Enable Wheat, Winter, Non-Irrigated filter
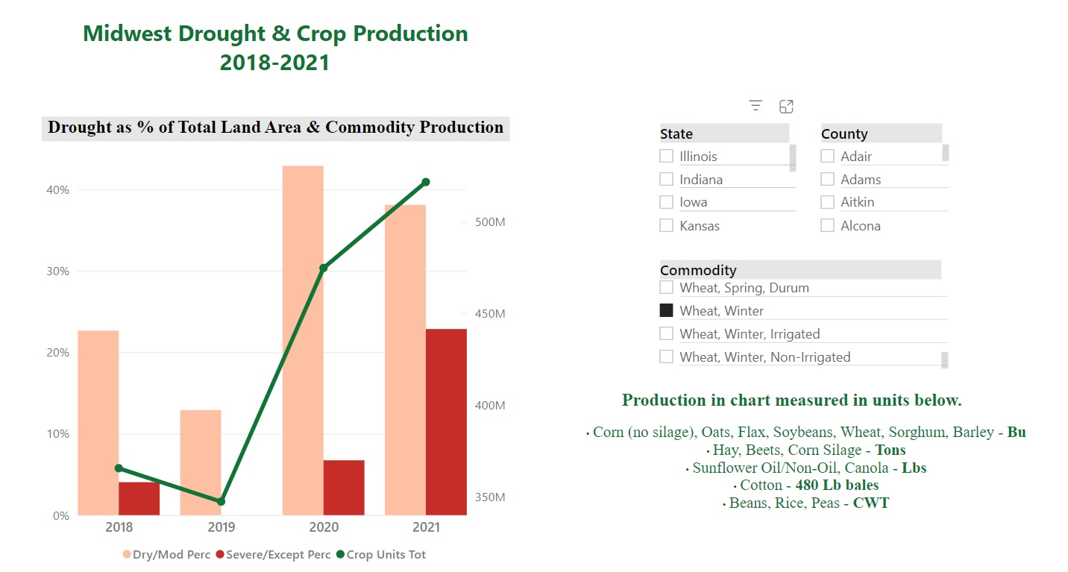This screenshot has height=572, width=1068. pyautogui.click(x=666, y=356)
